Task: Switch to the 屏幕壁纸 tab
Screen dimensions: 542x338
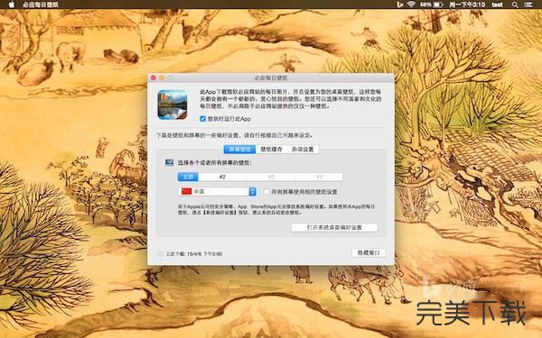Action: (x=239, y=149)
